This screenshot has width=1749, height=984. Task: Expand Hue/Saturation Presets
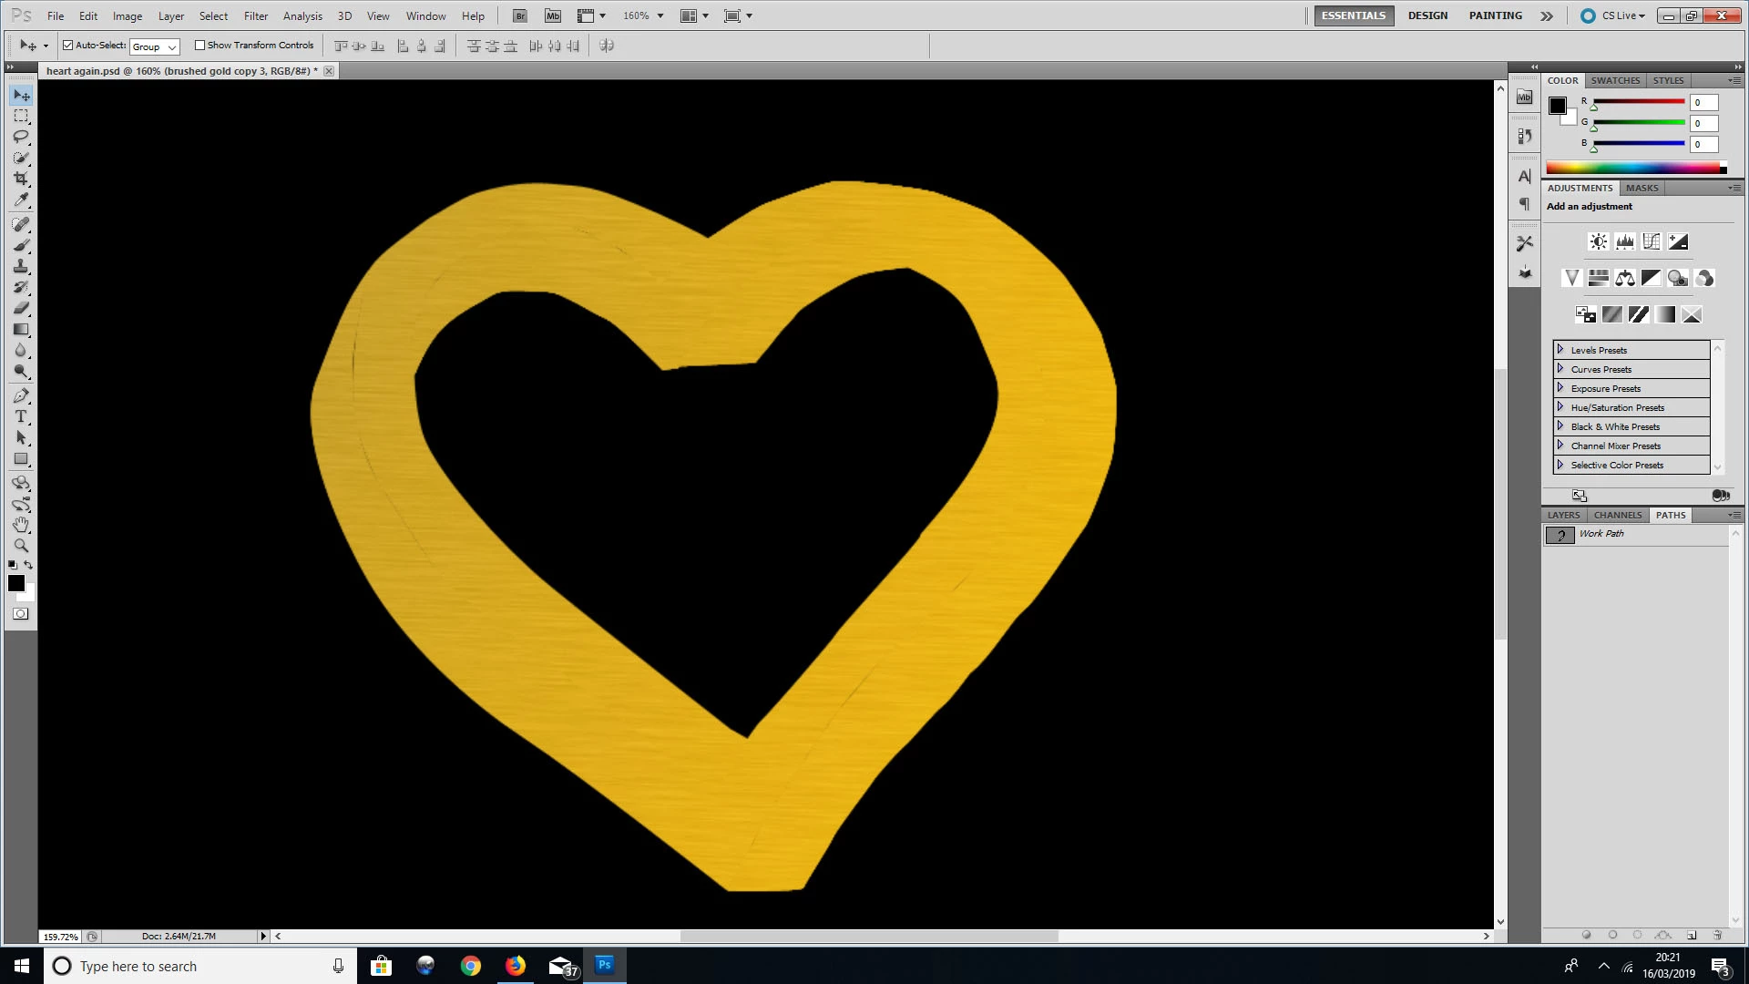(x=1560, y=407)
